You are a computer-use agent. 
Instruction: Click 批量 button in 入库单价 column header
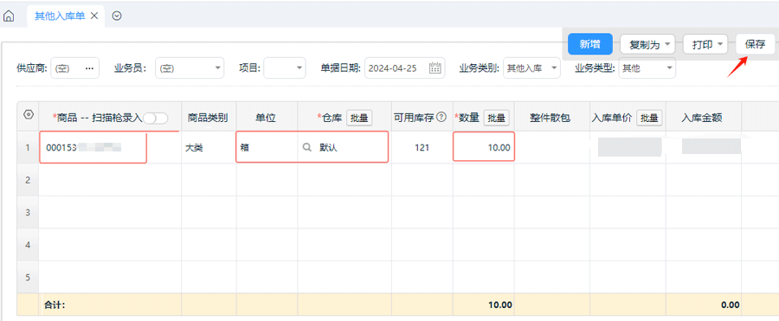click(x=649, y=118)
